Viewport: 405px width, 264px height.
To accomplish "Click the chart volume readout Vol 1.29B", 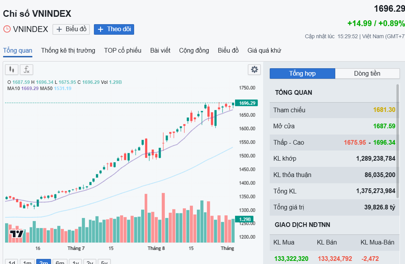I will coord(111,82).
